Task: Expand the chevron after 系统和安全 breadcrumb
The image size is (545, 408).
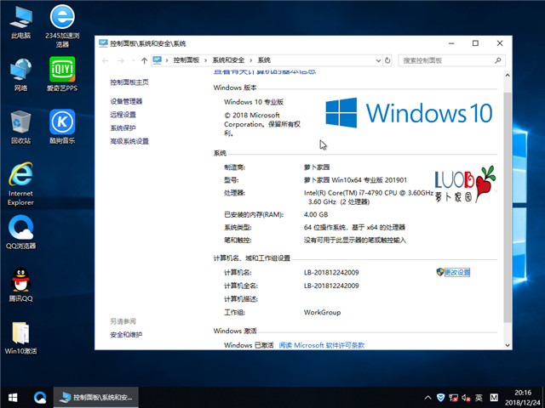Action: tap(251, 60)
